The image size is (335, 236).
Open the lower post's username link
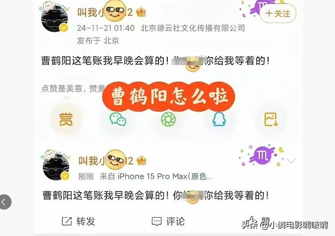[106, 161]
